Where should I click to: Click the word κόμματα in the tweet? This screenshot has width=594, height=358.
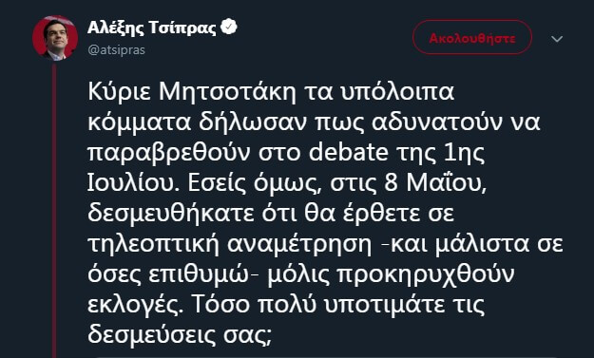(139, 123)
